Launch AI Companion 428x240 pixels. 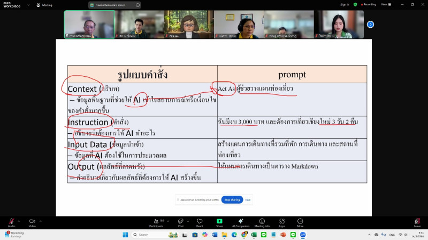241,221
